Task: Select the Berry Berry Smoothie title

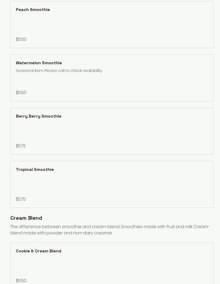Action: (39, 116)
